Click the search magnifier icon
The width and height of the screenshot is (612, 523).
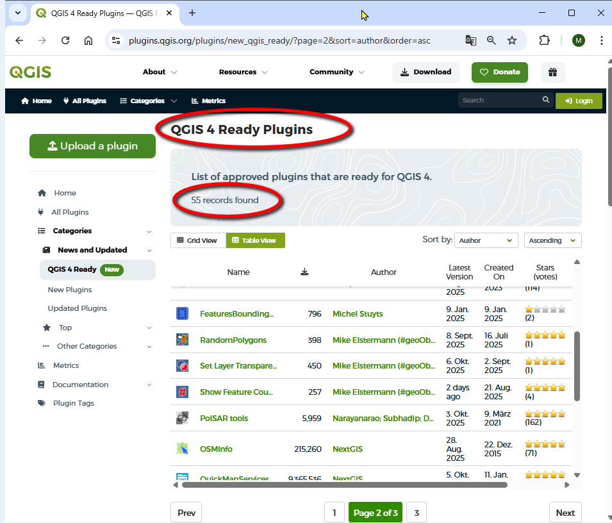pyautogui.click(x=546, y=100)
